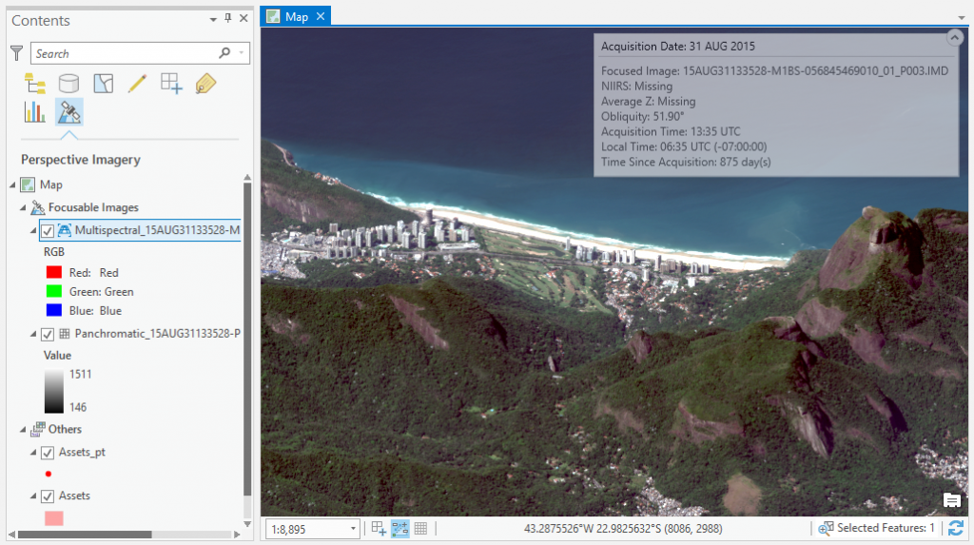The width and height of the screenshot is (974, 545).
Task: Refresh the map view
Action: point(956,529)
